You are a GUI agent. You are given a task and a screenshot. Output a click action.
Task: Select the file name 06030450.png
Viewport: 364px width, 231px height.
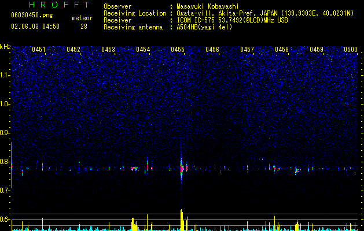tap(32, 16)
